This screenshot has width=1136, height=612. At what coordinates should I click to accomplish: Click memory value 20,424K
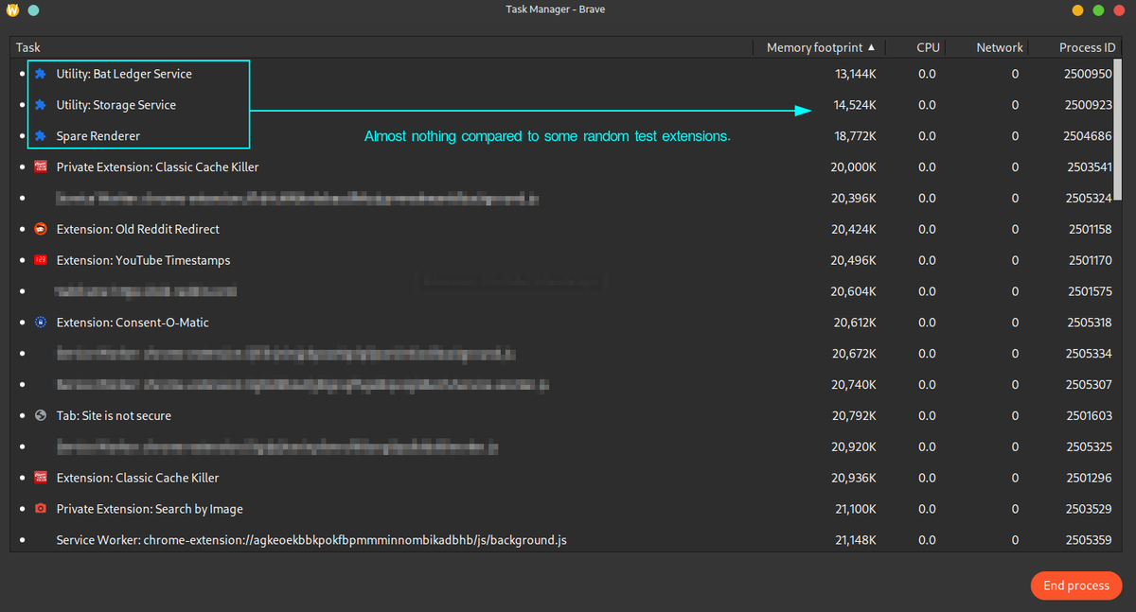point(854,229)
